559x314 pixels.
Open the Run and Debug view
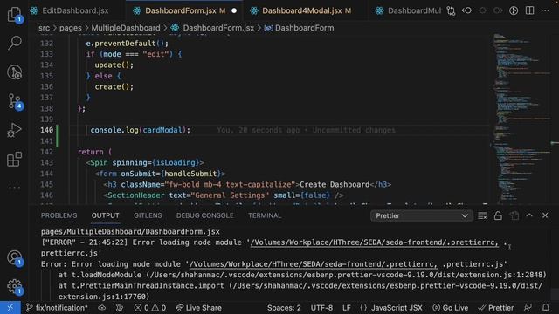click(x=14, y=130)
